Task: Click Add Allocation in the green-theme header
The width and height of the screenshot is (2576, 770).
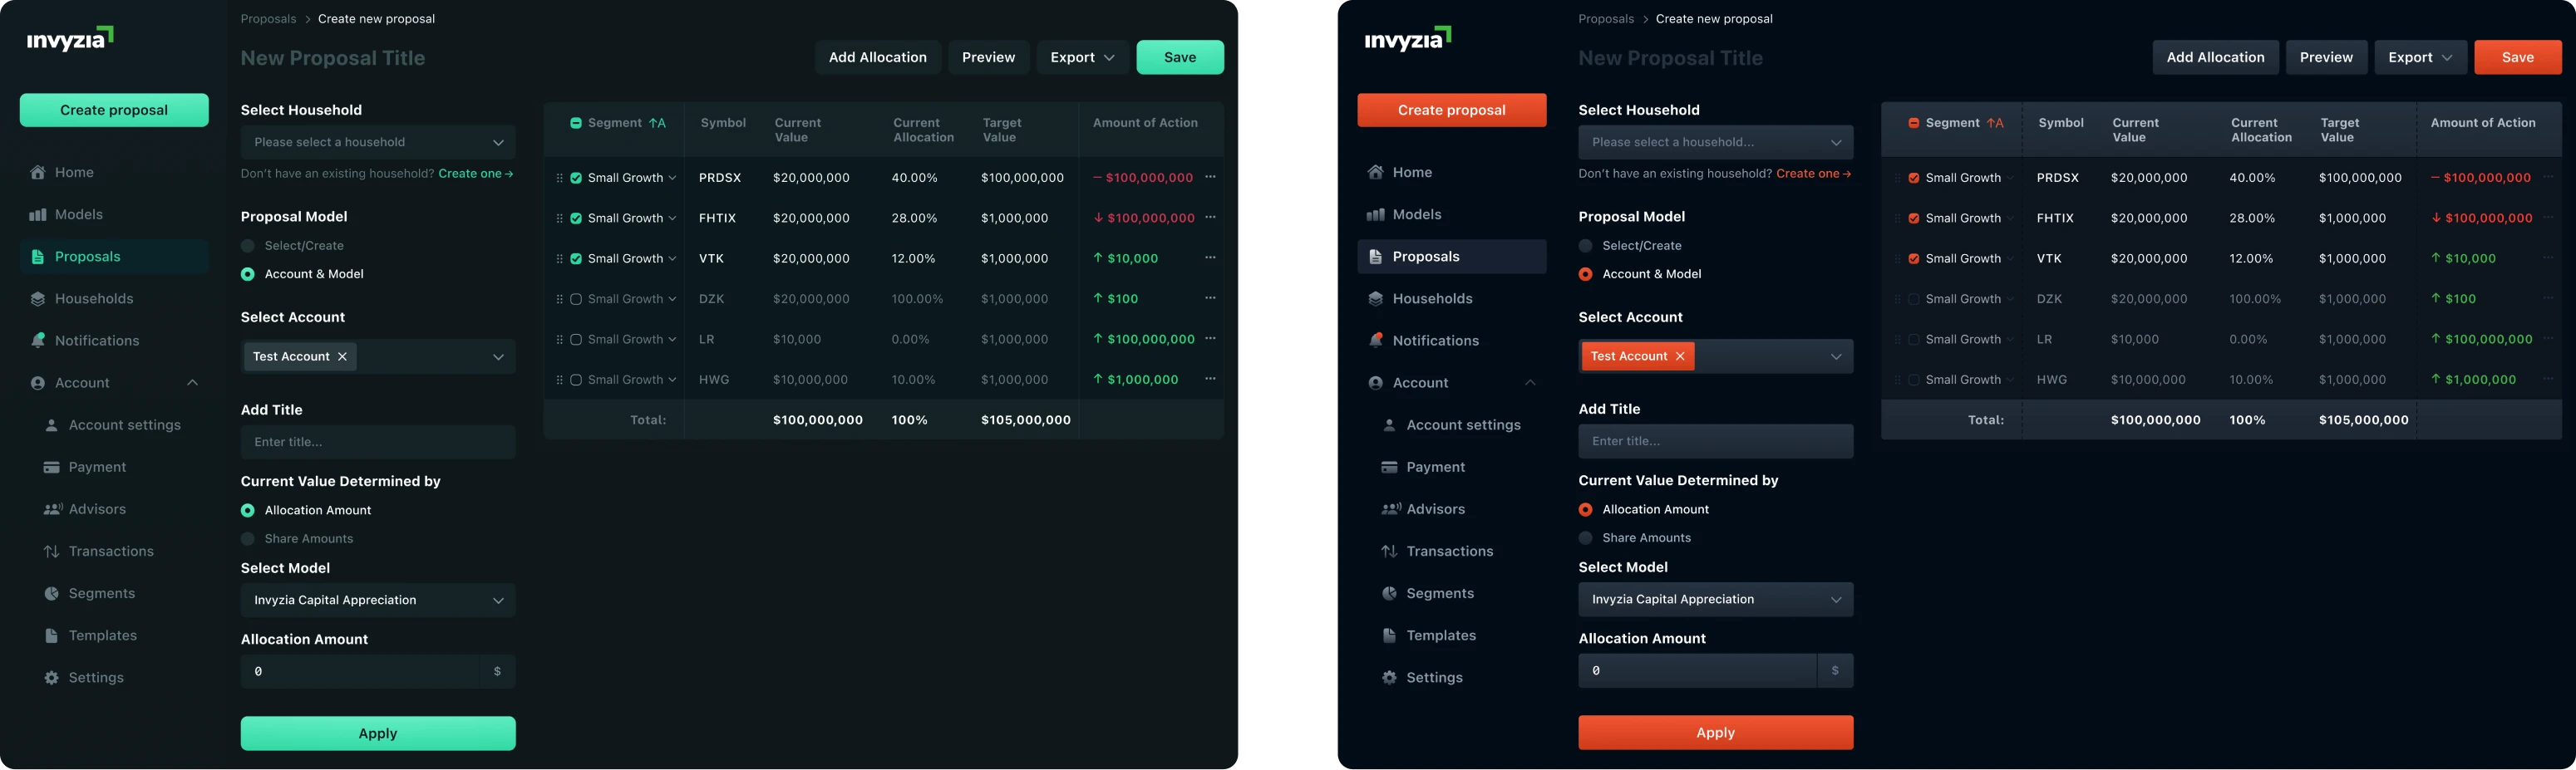Action: [878, 57]
